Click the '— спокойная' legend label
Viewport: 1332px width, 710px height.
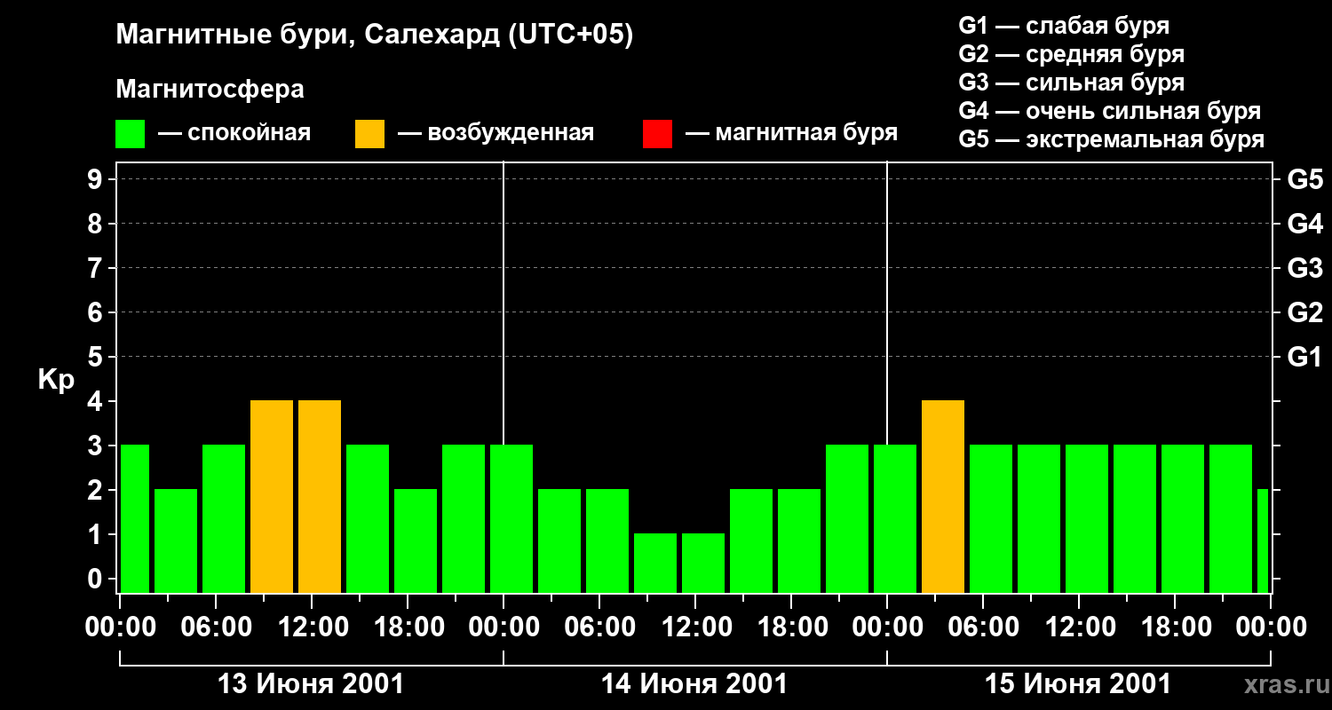click(x=234, y=133)
